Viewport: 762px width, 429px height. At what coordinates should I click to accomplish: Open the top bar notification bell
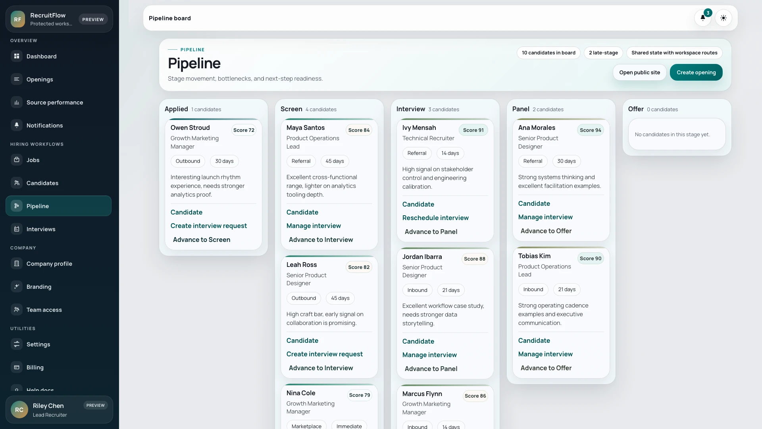(x=702, y=18)
